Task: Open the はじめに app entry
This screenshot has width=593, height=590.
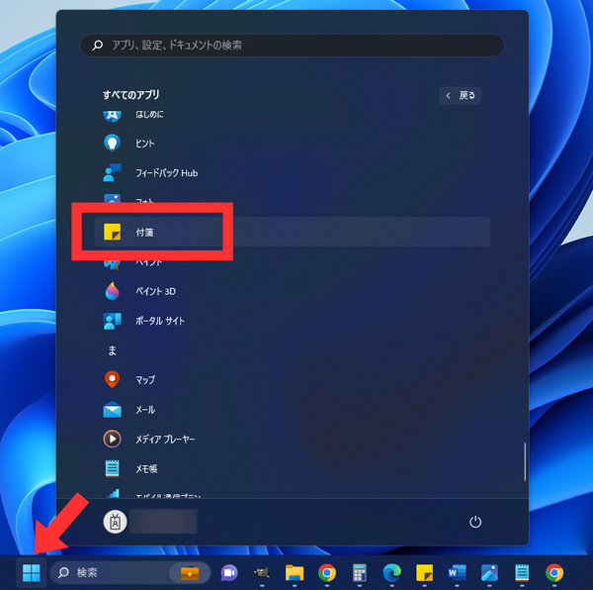Action: (x=292, y=115)
